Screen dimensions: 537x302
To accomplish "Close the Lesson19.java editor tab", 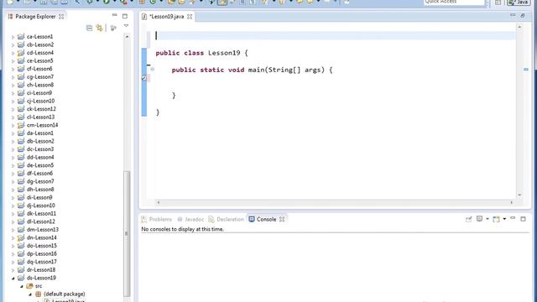I will click(190, 17).
